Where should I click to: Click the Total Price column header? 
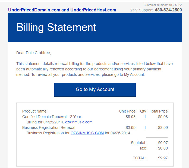coord(159,111)
